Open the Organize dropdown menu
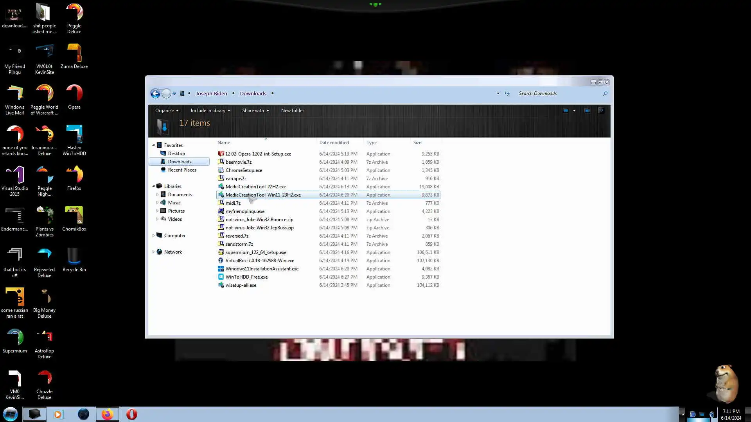The width and height of the screenshot is (751, 422). click(167, 111)
